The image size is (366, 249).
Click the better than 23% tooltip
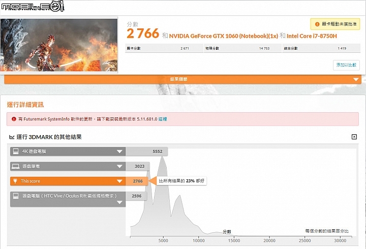coord(181,181)
